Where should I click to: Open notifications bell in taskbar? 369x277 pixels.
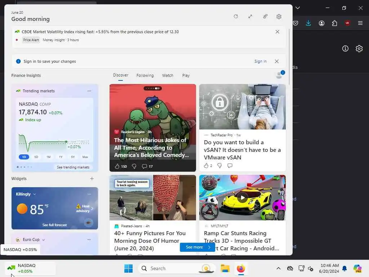pos(344,268)
